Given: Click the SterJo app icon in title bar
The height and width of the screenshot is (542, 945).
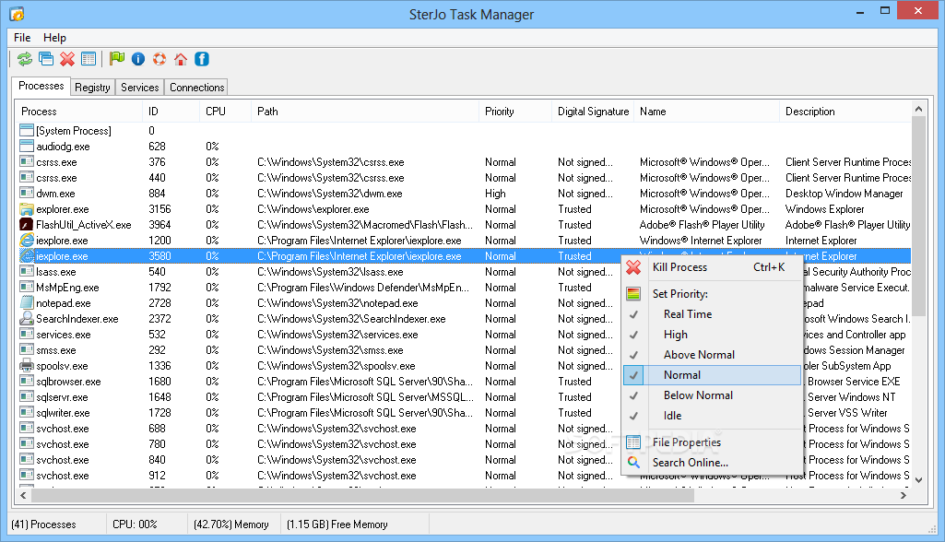Looking at the screenshot, I should click(x=17, y=13).
